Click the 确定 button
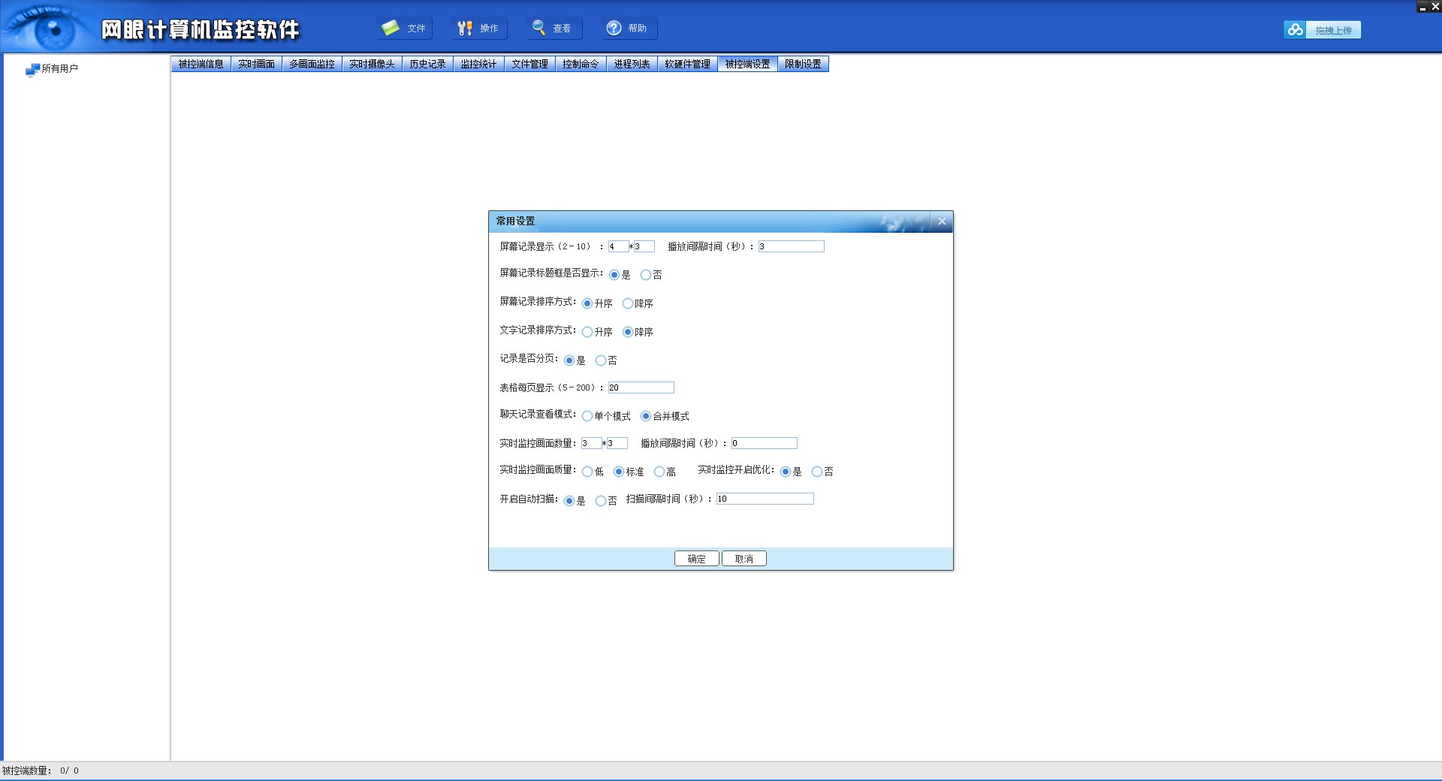 696,559
